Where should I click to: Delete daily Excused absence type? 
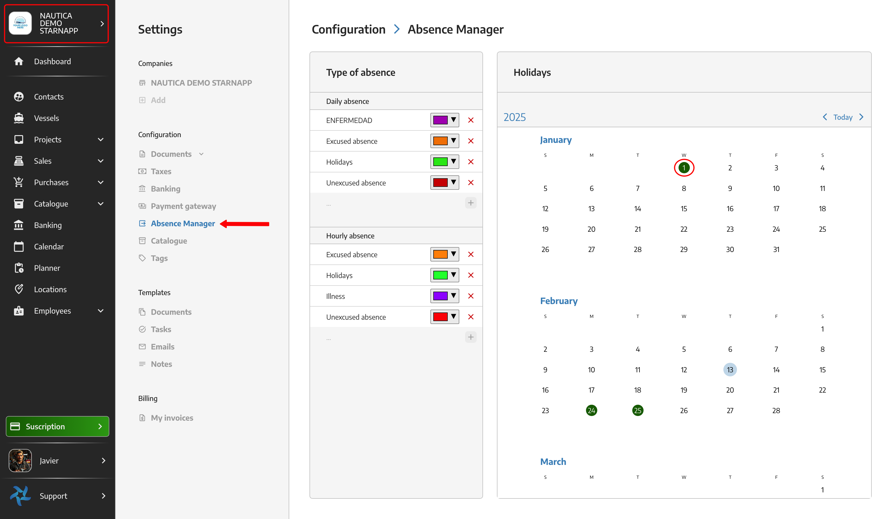(x=471, y=141)
